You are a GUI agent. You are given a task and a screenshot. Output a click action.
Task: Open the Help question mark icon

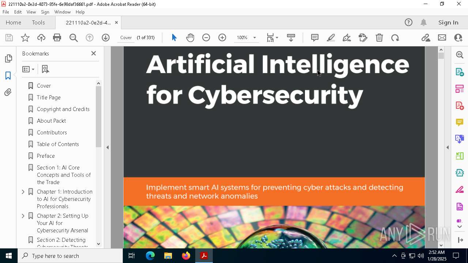click(408, 22)
